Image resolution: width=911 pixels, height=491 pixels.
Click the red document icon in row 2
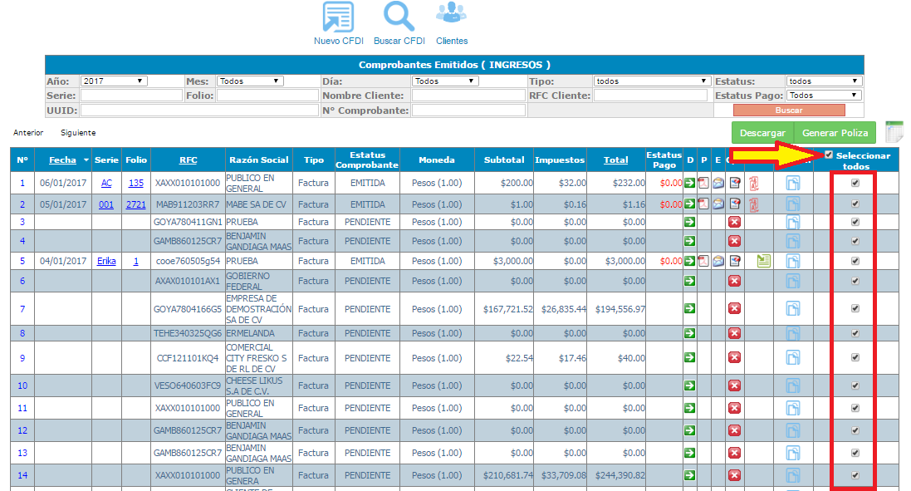(753, 204)
